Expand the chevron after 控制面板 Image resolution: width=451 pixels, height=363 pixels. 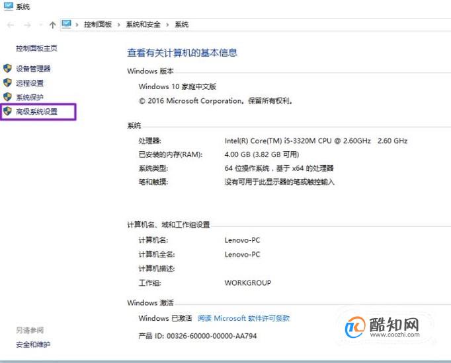tap(118, 24)
